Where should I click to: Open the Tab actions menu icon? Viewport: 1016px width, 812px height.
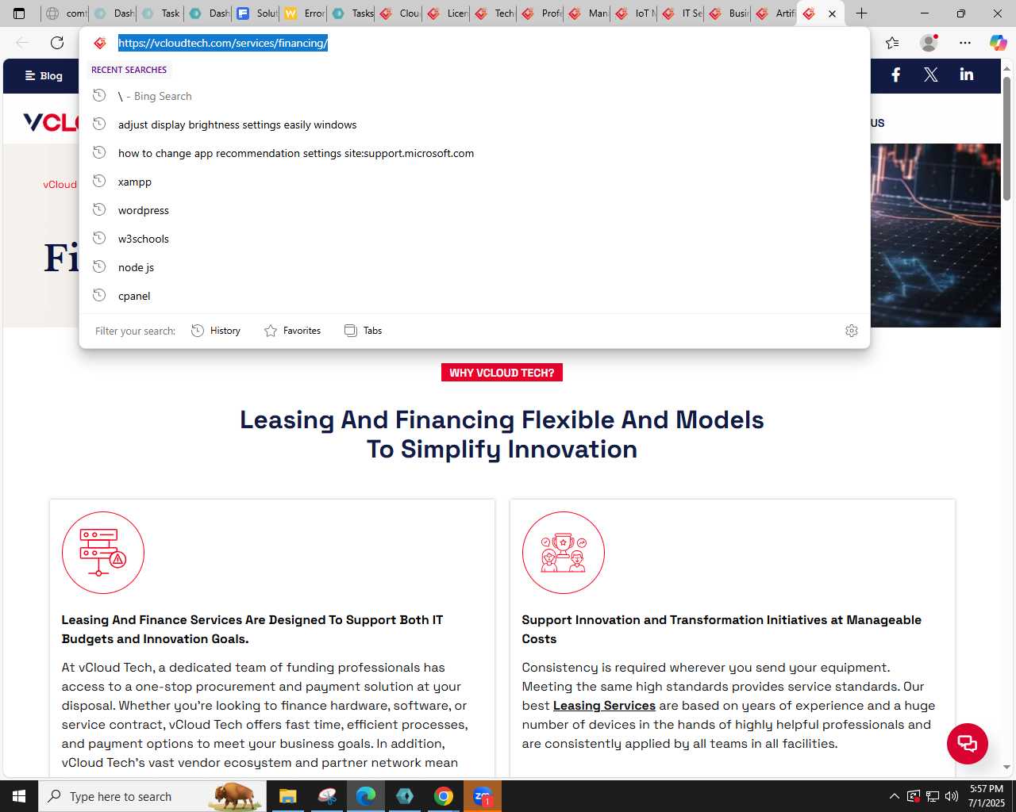[20, 13]
